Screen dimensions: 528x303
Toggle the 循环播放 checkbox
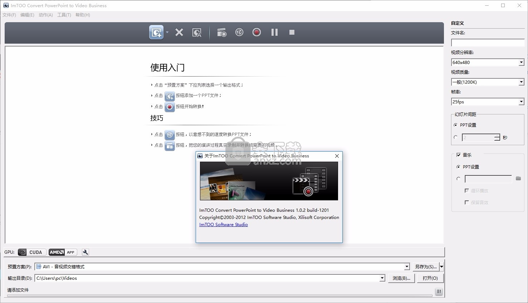click(x=466, y=191)
